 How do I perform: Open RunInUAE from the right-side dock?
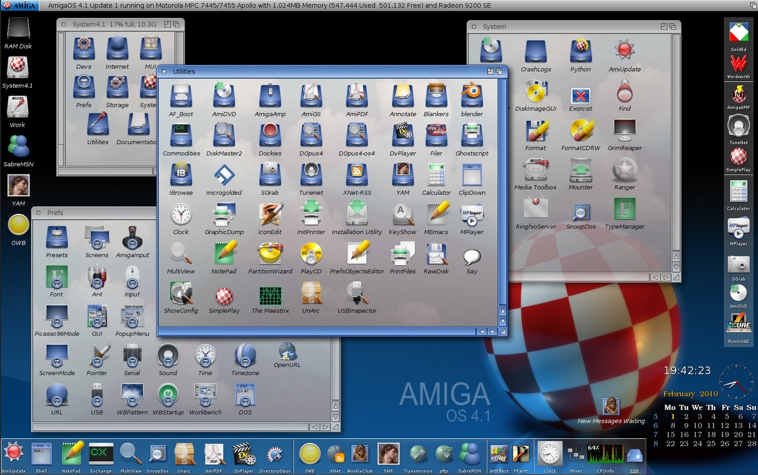[738, 322]
